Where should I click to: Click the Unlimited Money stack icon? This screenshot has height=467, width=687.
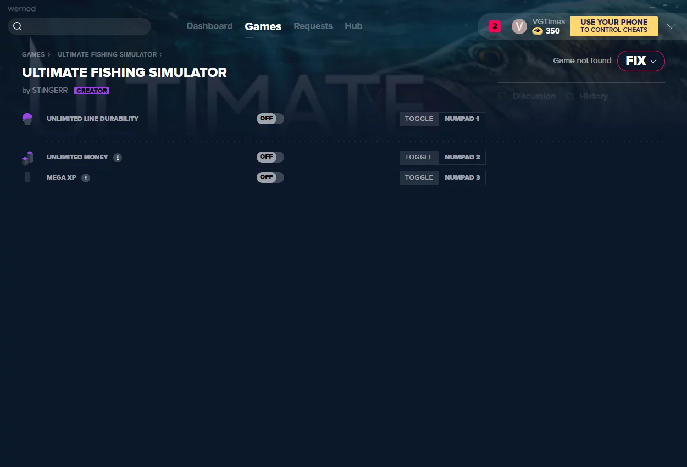(x=27, y=158)
